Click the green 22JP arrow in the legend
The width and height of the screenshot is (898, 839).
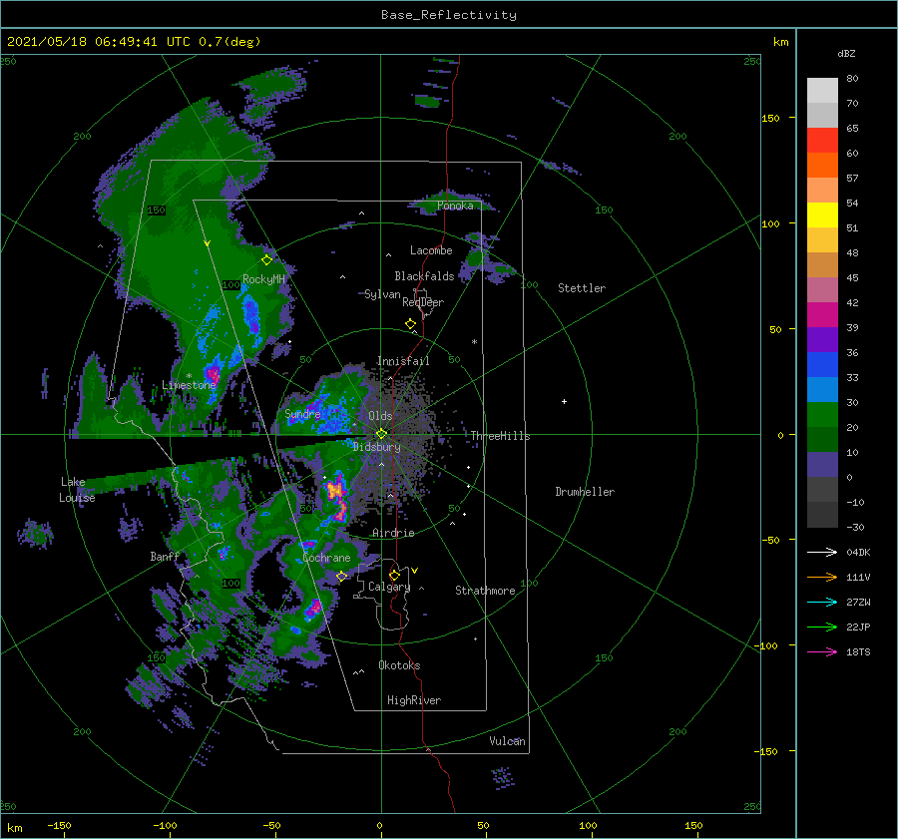(x=822, y=628)
